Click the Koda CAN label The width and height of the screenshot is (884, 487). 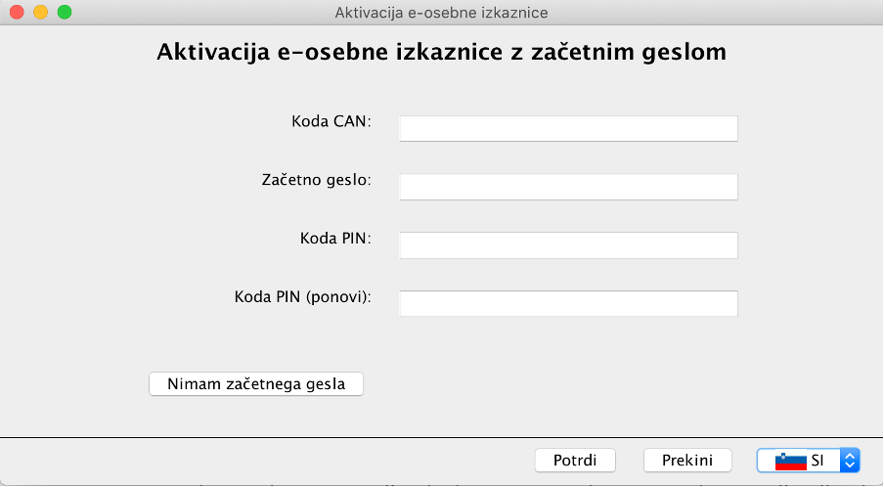(x=331, y=121)
